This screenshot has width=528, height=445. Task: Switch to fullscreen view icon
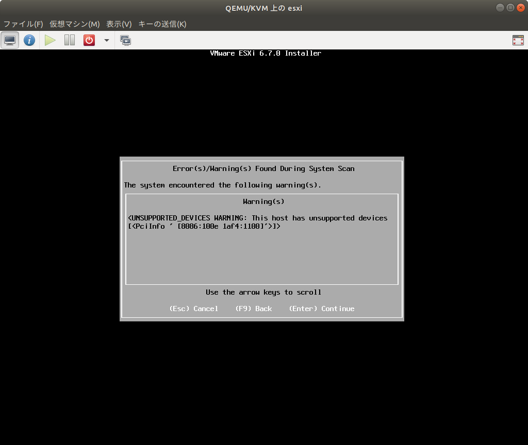click(518, 40)
